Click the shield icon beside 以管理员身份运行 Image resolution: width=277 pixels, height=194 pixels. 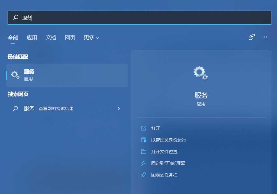[x=143, y=140]
